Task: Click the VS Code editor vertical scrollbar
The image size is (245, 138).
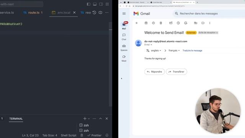Action: point(111,64)
